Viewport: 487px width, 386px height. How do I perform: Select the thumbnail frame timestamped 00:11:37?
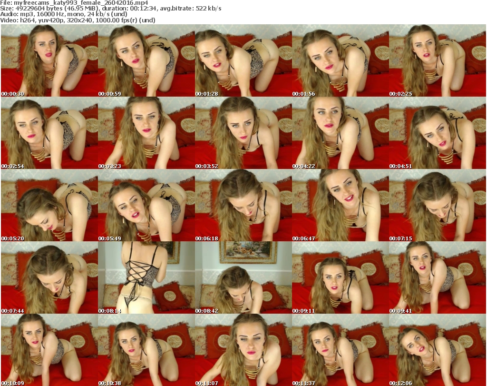point(341,350)
